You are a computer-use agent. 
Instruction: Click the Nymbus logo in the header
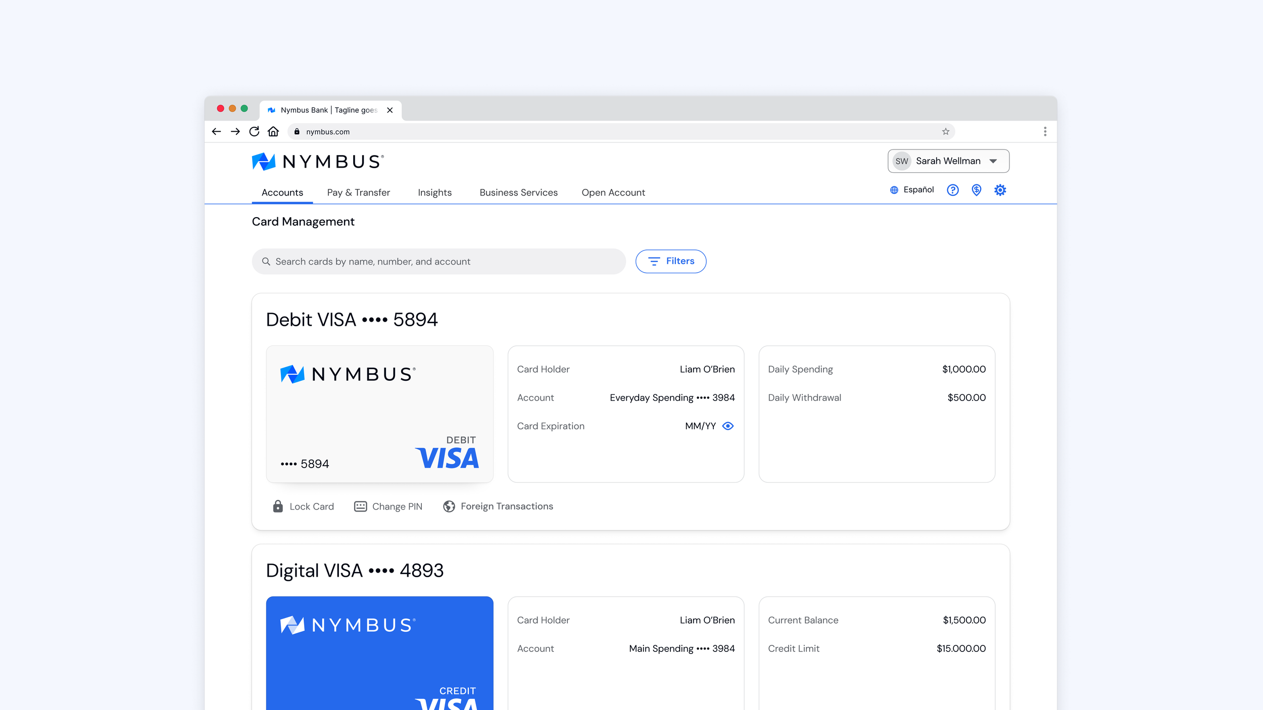pyautogui.click(x=317, y=162)
